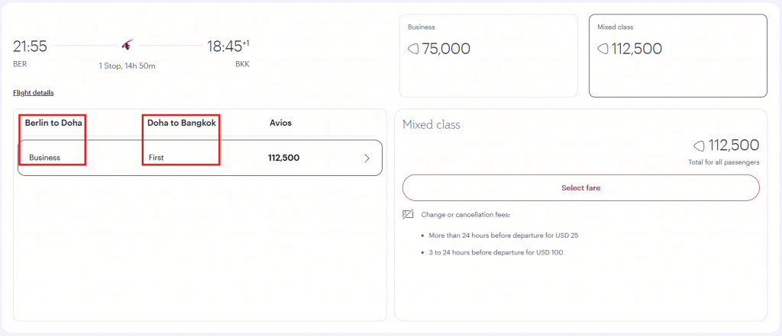
Task: Click the 21:55 departure time
Action: (x=30, y=46)
